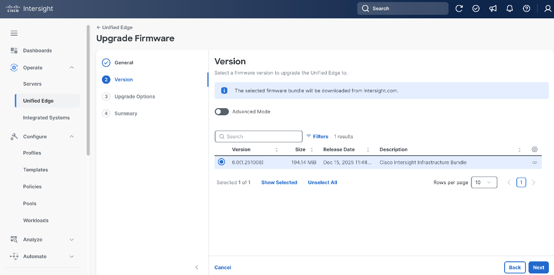Viewport: 554px width, 275px height.
Task: Collapse the Configure section
Action: pos(71,136)
